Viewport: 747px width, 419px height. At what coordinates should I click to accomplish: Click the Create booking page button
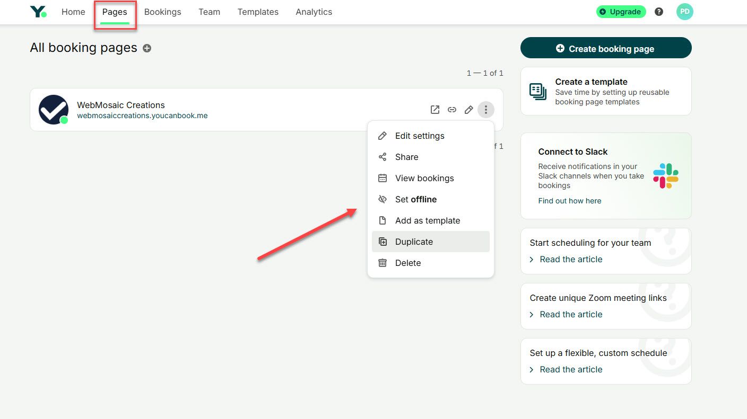click(x=605, y=48)
